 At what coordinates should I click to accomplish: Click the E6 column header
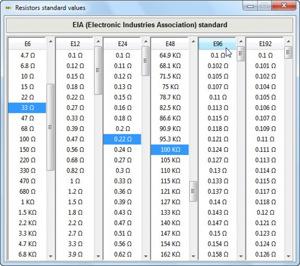coord(27,44)
